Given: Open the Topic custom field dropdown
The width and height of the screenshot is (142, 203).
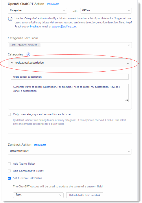Looking at the screenshot, I should (38, 195).
